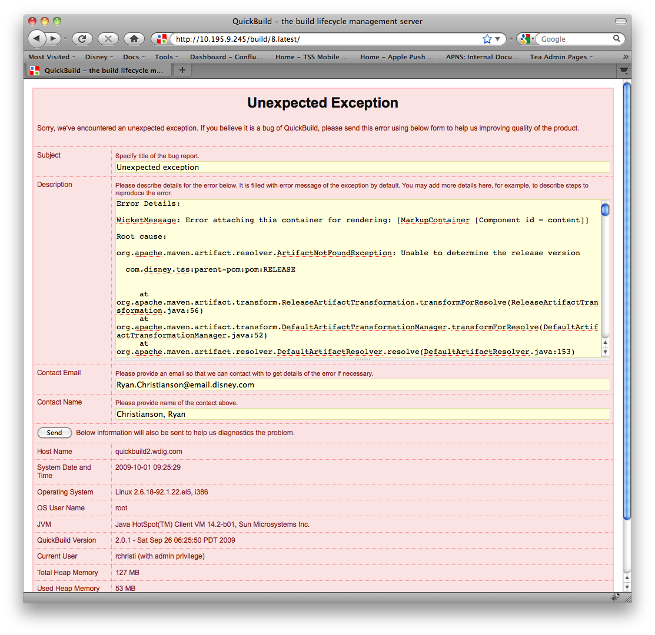The image size is (655, 635).
Task: Open a new tab with plus button
Action: (x=182, y=71)
